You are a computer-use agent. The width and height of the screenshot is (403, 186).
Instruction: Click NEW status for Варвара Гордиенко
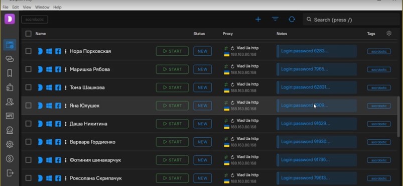click(x=203, y=142)
